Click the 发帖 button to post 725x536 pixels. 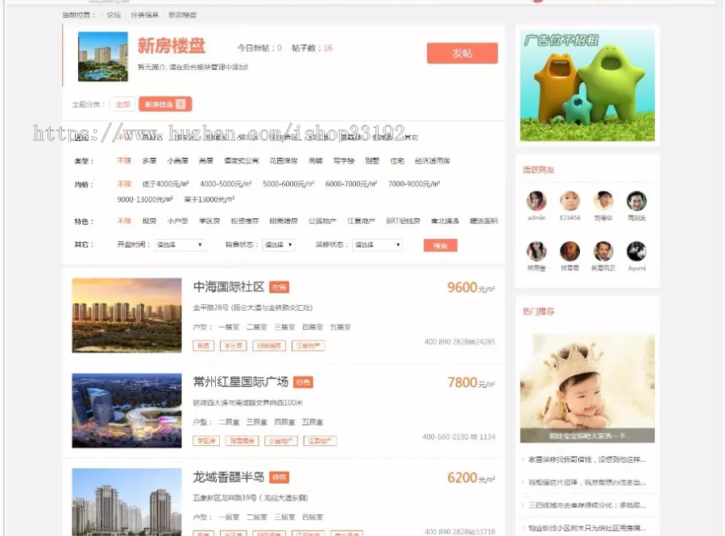click(462, 52)
